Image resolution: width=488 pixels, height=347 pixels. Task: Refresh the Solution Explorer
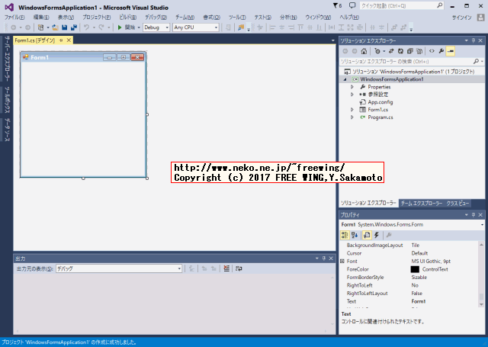pos(400,51)
